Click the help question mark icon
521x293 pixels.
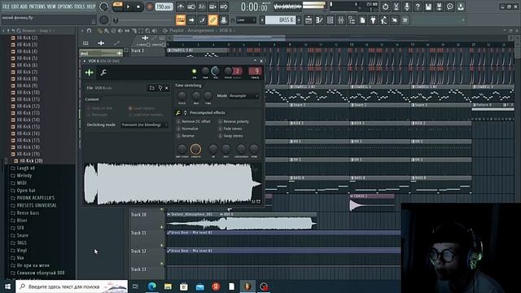click(x=418, y=7)
